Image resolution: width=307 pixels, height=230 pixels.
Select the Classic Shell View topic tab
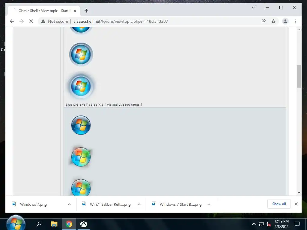coord(44,11)
